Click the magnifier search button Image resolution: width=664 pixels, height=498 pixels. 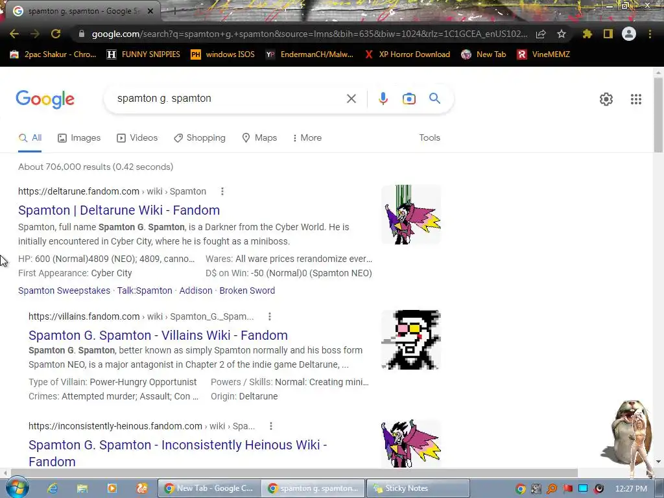(x=434, y=99)
